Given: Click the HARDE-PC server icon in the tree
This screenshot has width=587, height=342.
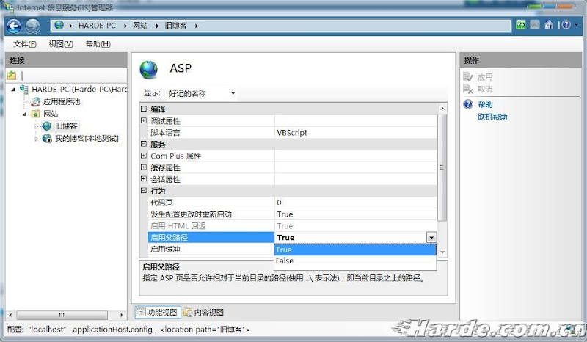Looking at the screenshot, I should click(x=24, y=89).
